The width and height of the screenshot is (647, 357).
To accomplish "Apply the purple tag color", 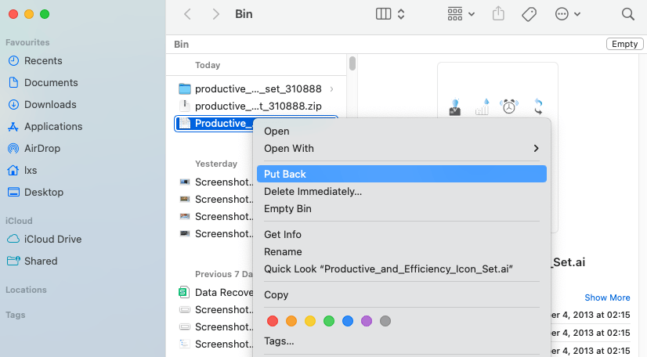I will click(367, 321).
